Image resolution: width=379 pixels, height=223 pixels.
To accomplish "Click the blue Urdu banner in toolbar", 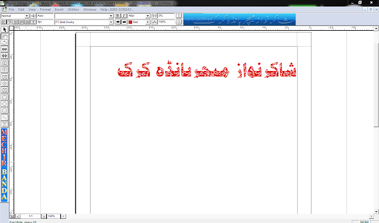I will coord(239,20).
